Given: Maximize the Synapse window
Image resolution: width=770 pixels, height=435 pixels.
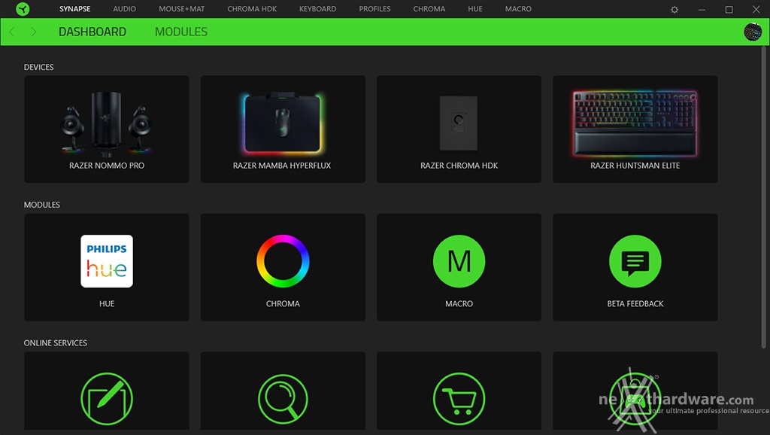Looking at the screenshot, I should coord(729,9).
